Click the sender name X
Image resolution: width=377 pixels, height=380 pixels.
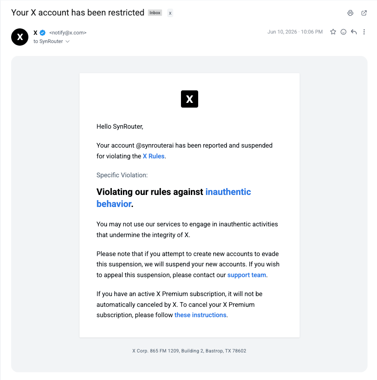tap(35, 33)
